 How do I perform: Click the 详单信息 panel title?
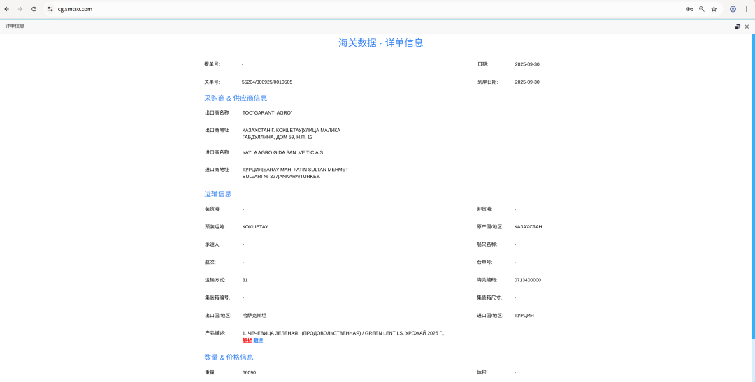tap(15, 26)
